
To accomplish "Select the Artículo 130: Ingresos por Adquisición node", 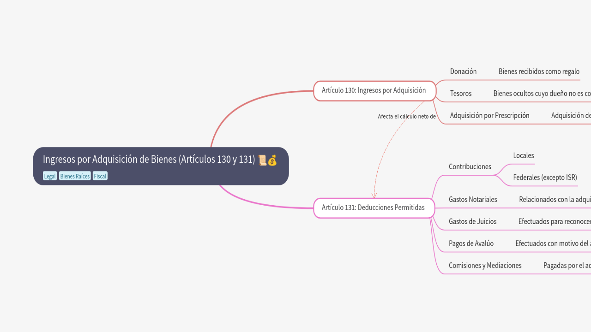I will [374, 90].
